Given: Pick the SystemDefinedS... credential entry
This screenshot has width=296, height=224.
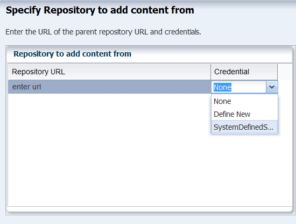Looking at the screenshot, I should [x=244, y=127].
